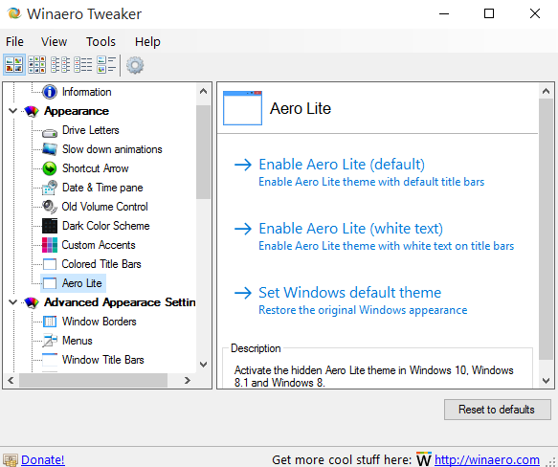Select Shortcut Arrow tree item
This screenshot has height=467, width=558.
pos(95,168)
